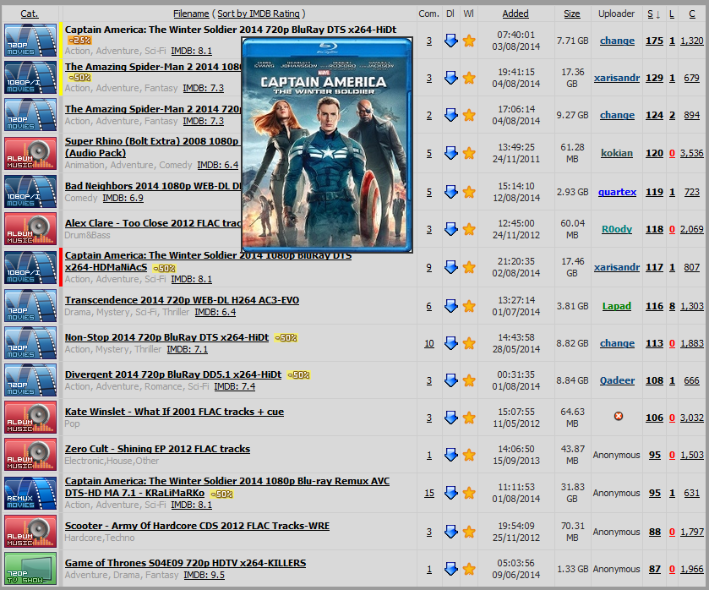The image size is (709, 590).
Task: Click download arrow in the Non-Stop row
Action: click(x=450, y=343)
